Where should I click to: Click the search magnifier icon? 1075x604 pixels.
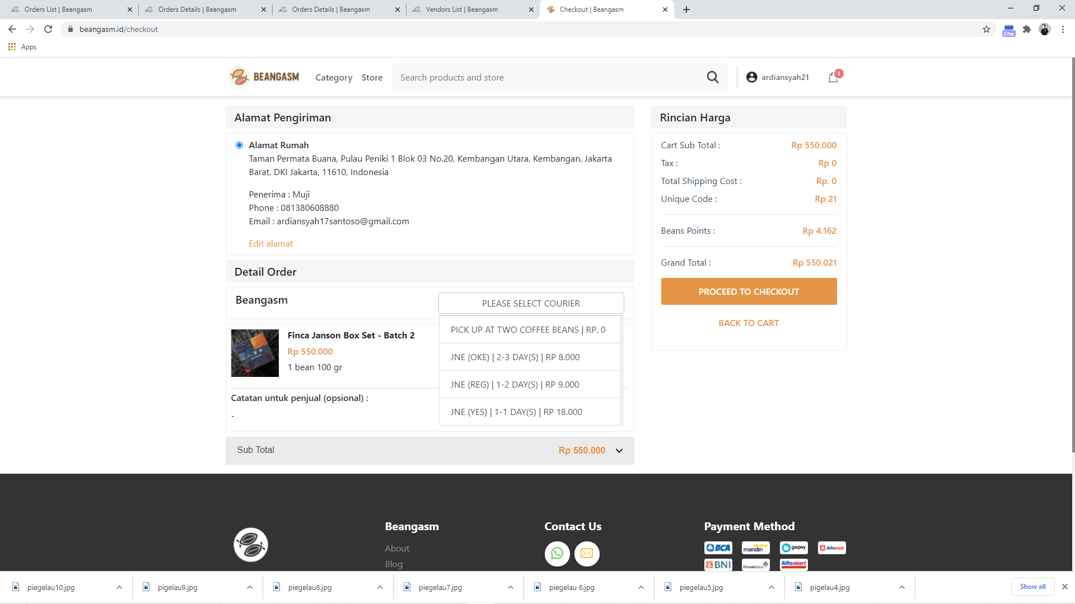tap(712, 77)
